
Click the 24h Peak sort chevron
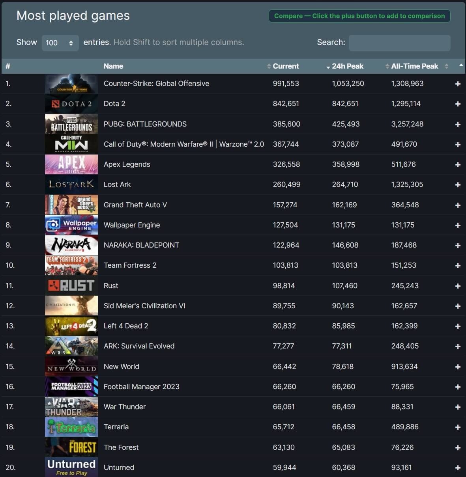click(329, 67)
